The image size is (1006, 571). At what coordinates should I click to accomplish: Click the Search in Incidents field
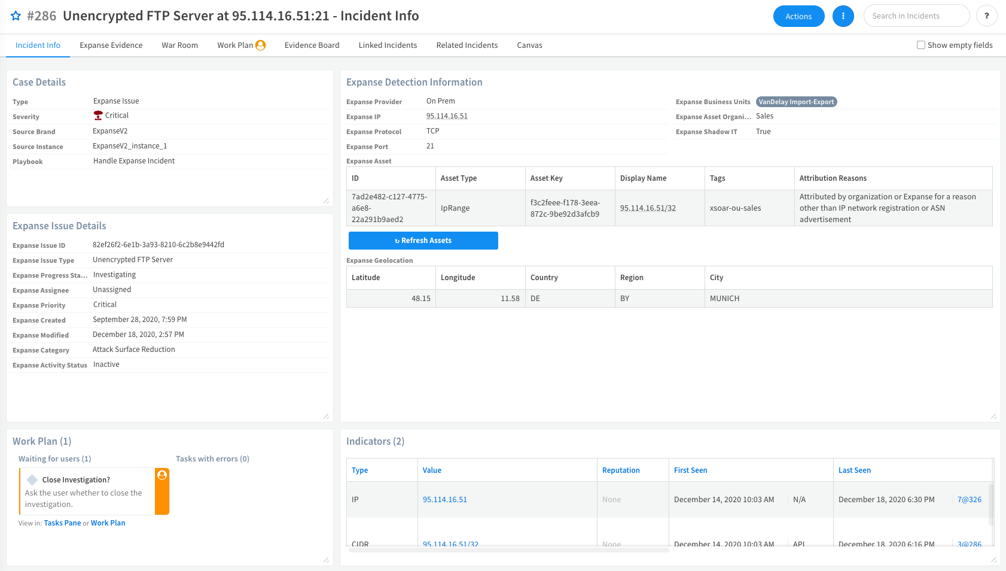(916, 16)
